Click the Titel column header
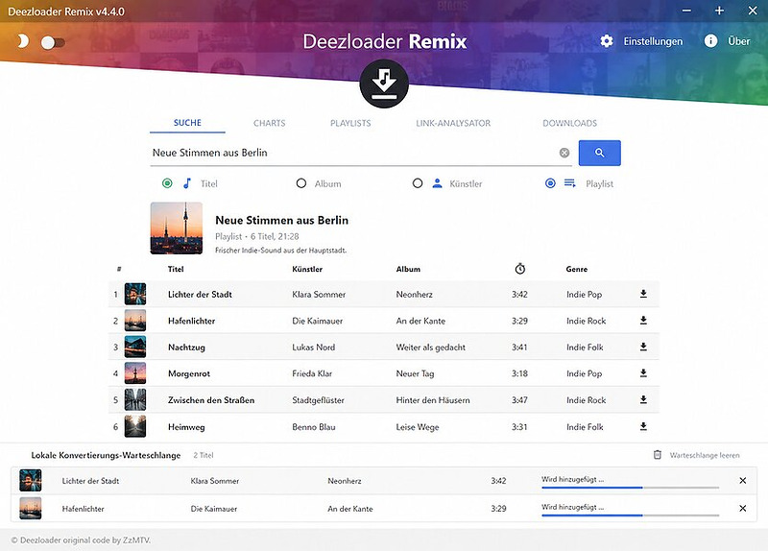 (176, 269)
